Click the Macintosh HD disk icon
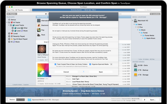This screenshot has height=104, width=167. point(135,21)
